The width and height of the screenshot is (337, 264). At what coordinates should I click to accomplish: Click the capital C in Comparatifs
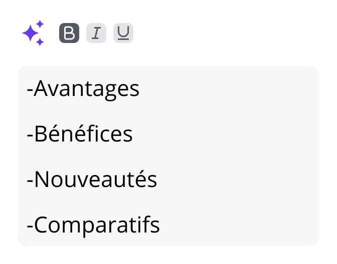click(x=41, y=225)
